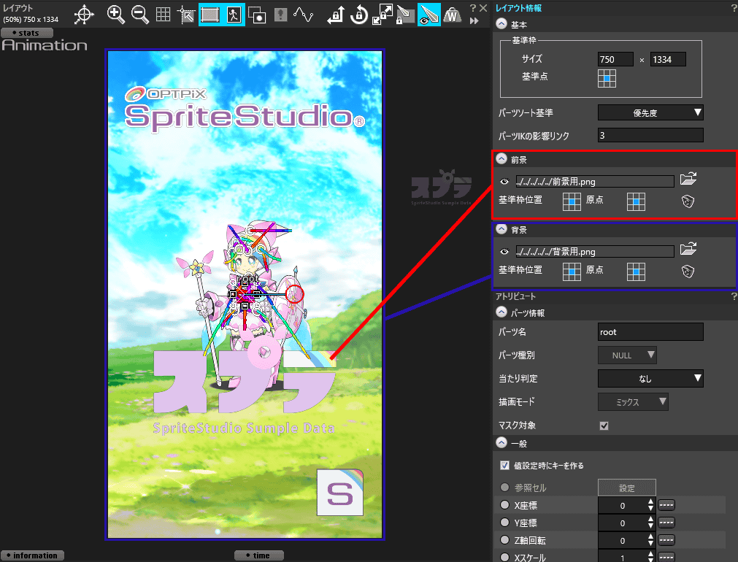Open the 描画モード ミックス dropdown
738x562 pixels.
click(633, 401)
